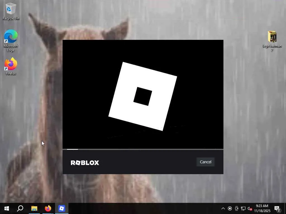Screen dimensions: 286x214
Task: Open the network status tray icon
Action: tap(243, 208)
